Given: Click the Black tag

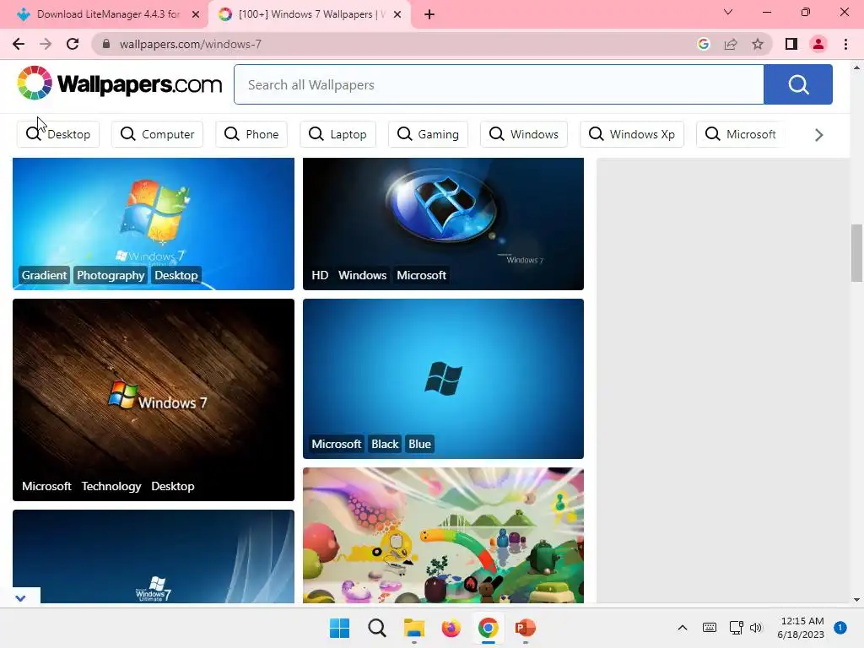Looking at the screenshot, I should click(x=385, y=444).
